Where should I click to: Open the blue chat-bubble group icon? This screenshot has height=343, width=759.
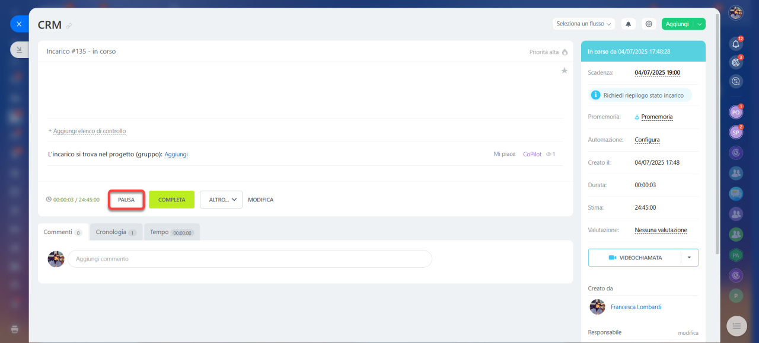pos(736,193)
